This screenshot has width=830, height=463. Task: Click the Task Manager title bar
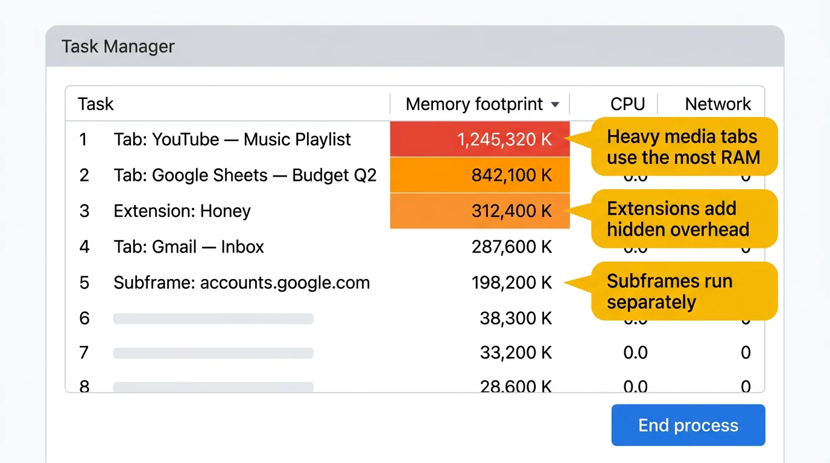(118, 46)
